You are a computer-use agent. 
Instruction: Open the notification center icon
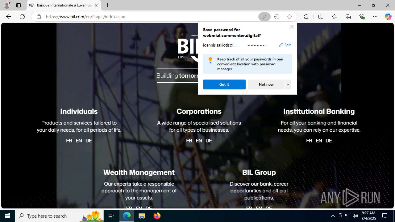tap(385, 216)
